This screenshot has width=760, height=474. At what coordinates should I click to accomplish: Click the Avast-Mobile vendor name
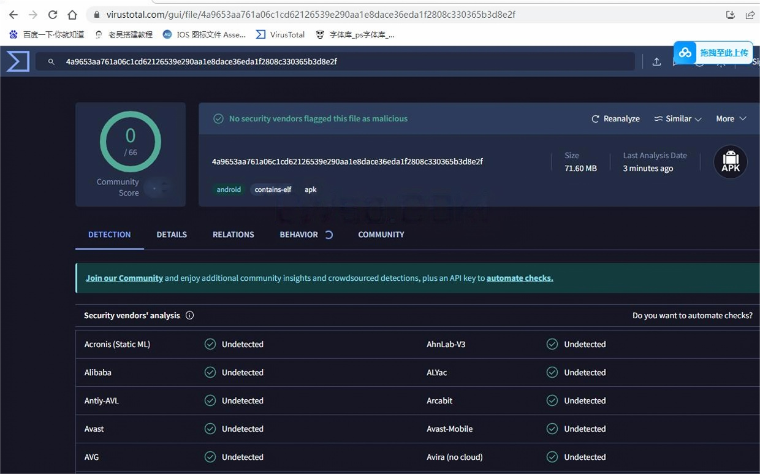coord(450,429)
